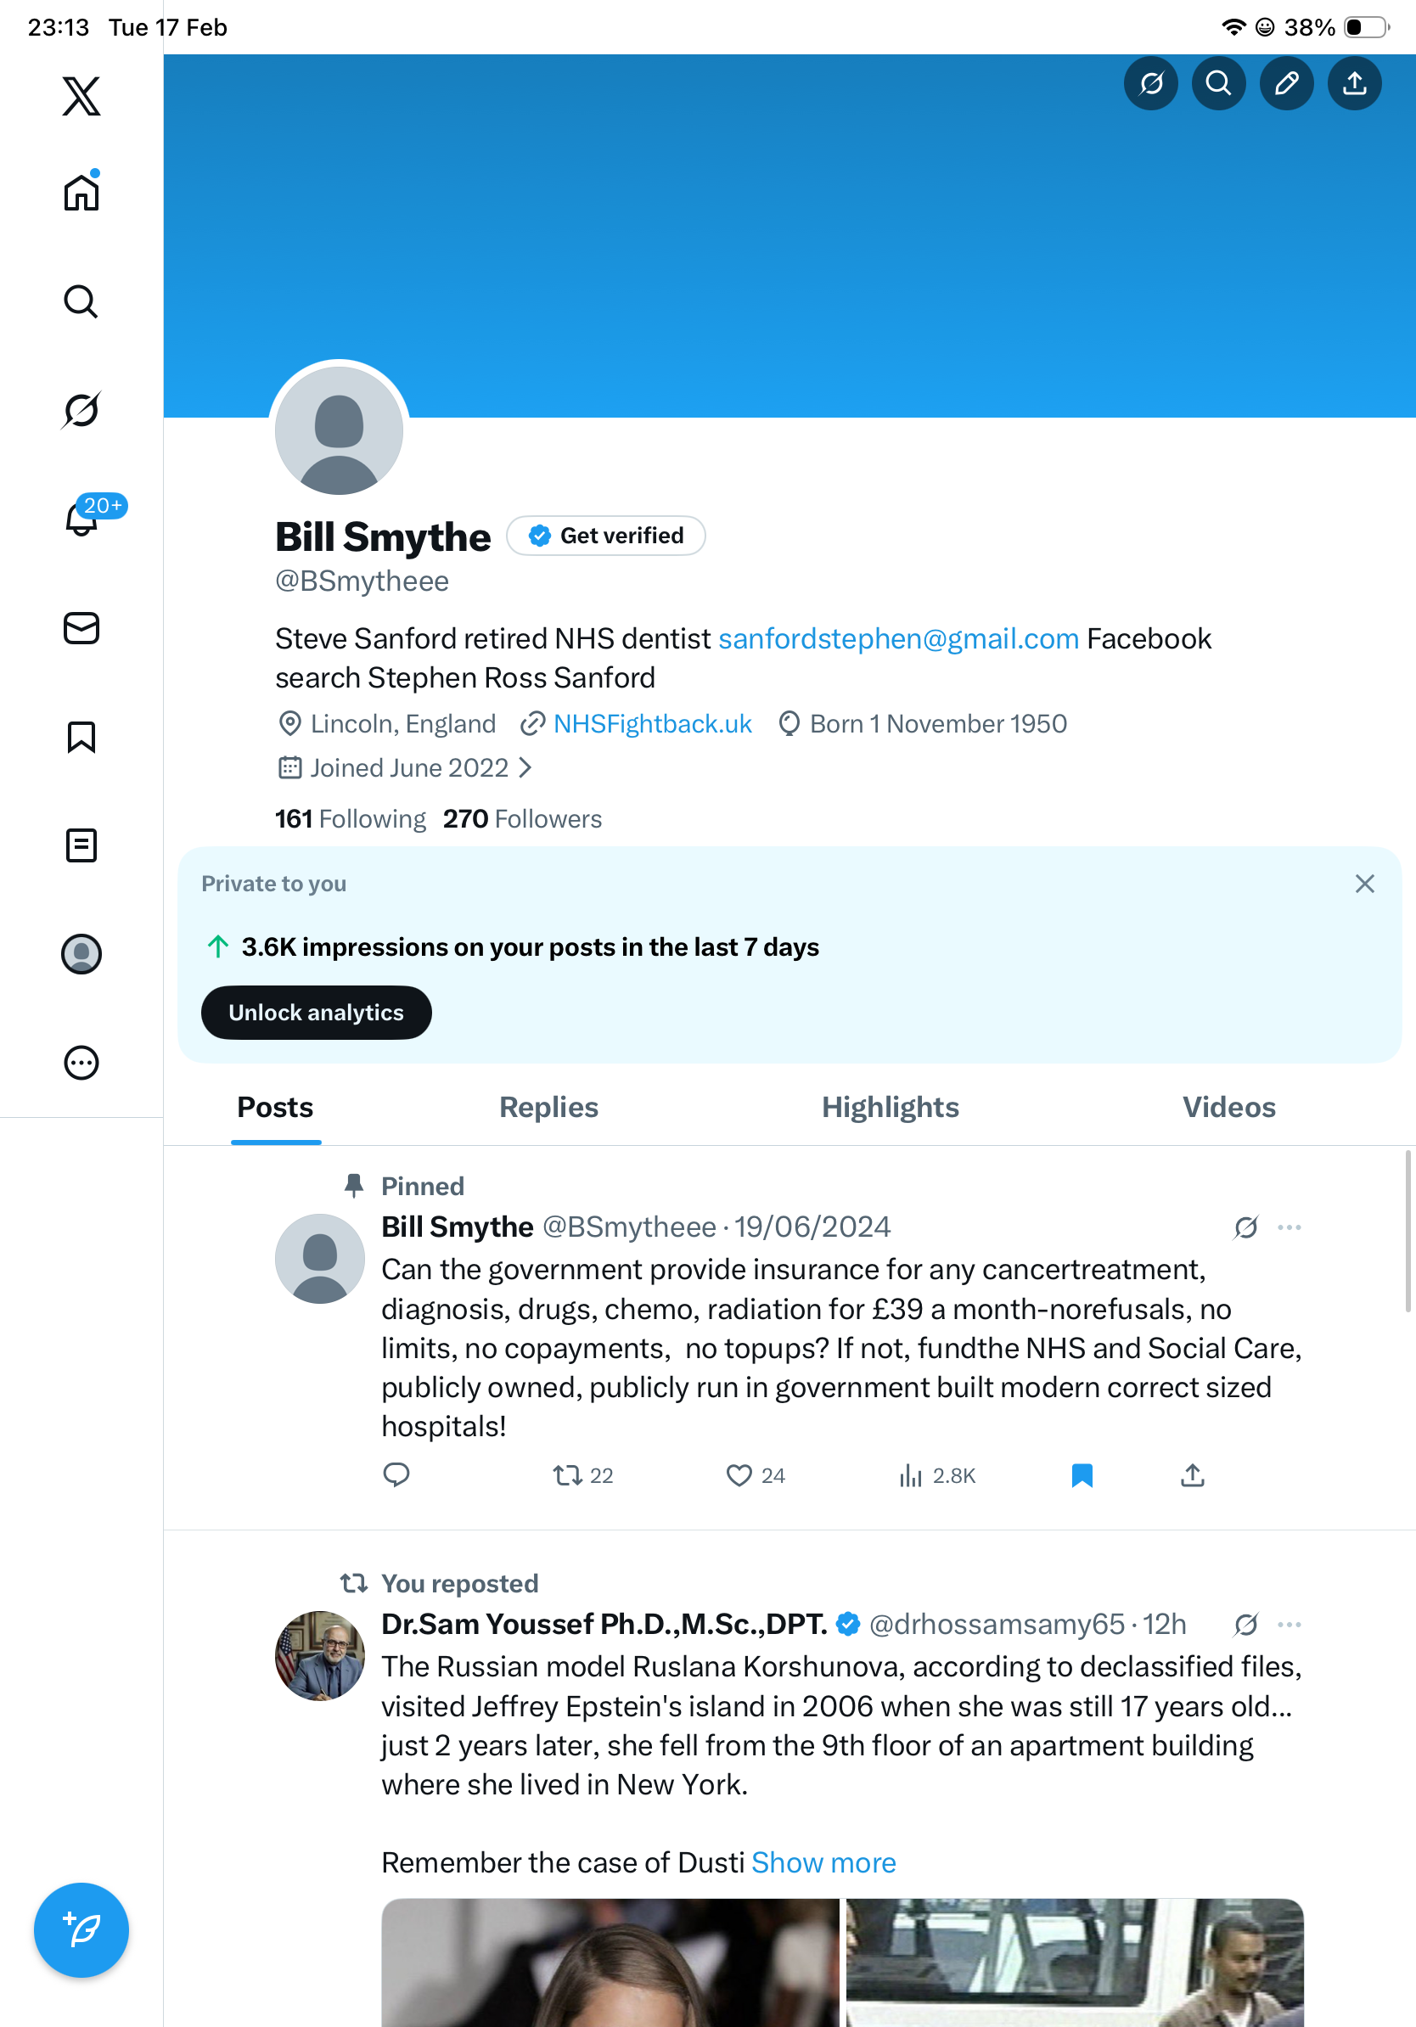The image size is (1416, 2027).
Task: Toggle repost on the pinned post
Action: 568,1475
